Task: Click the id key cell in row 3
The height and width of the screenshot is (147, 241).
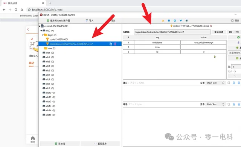Action: tap(157, 52)
